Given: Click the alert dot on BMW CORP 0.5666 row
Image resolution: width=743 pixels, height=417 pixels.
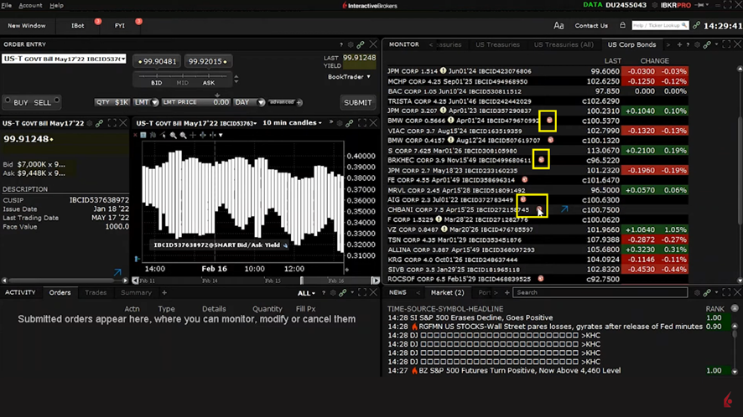Looking at the screenshot, I should click(549, 121).
